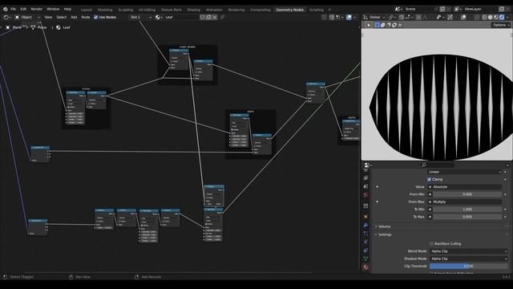This screenshot has height=289, width=513.
Task: Select the viewport Select Box tool arrow
Action: [369, 25]
